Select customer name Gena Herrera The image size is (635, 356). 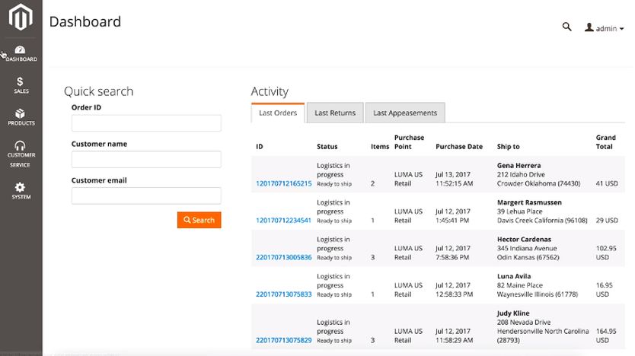pyautogui.click(x=519, y=166)
